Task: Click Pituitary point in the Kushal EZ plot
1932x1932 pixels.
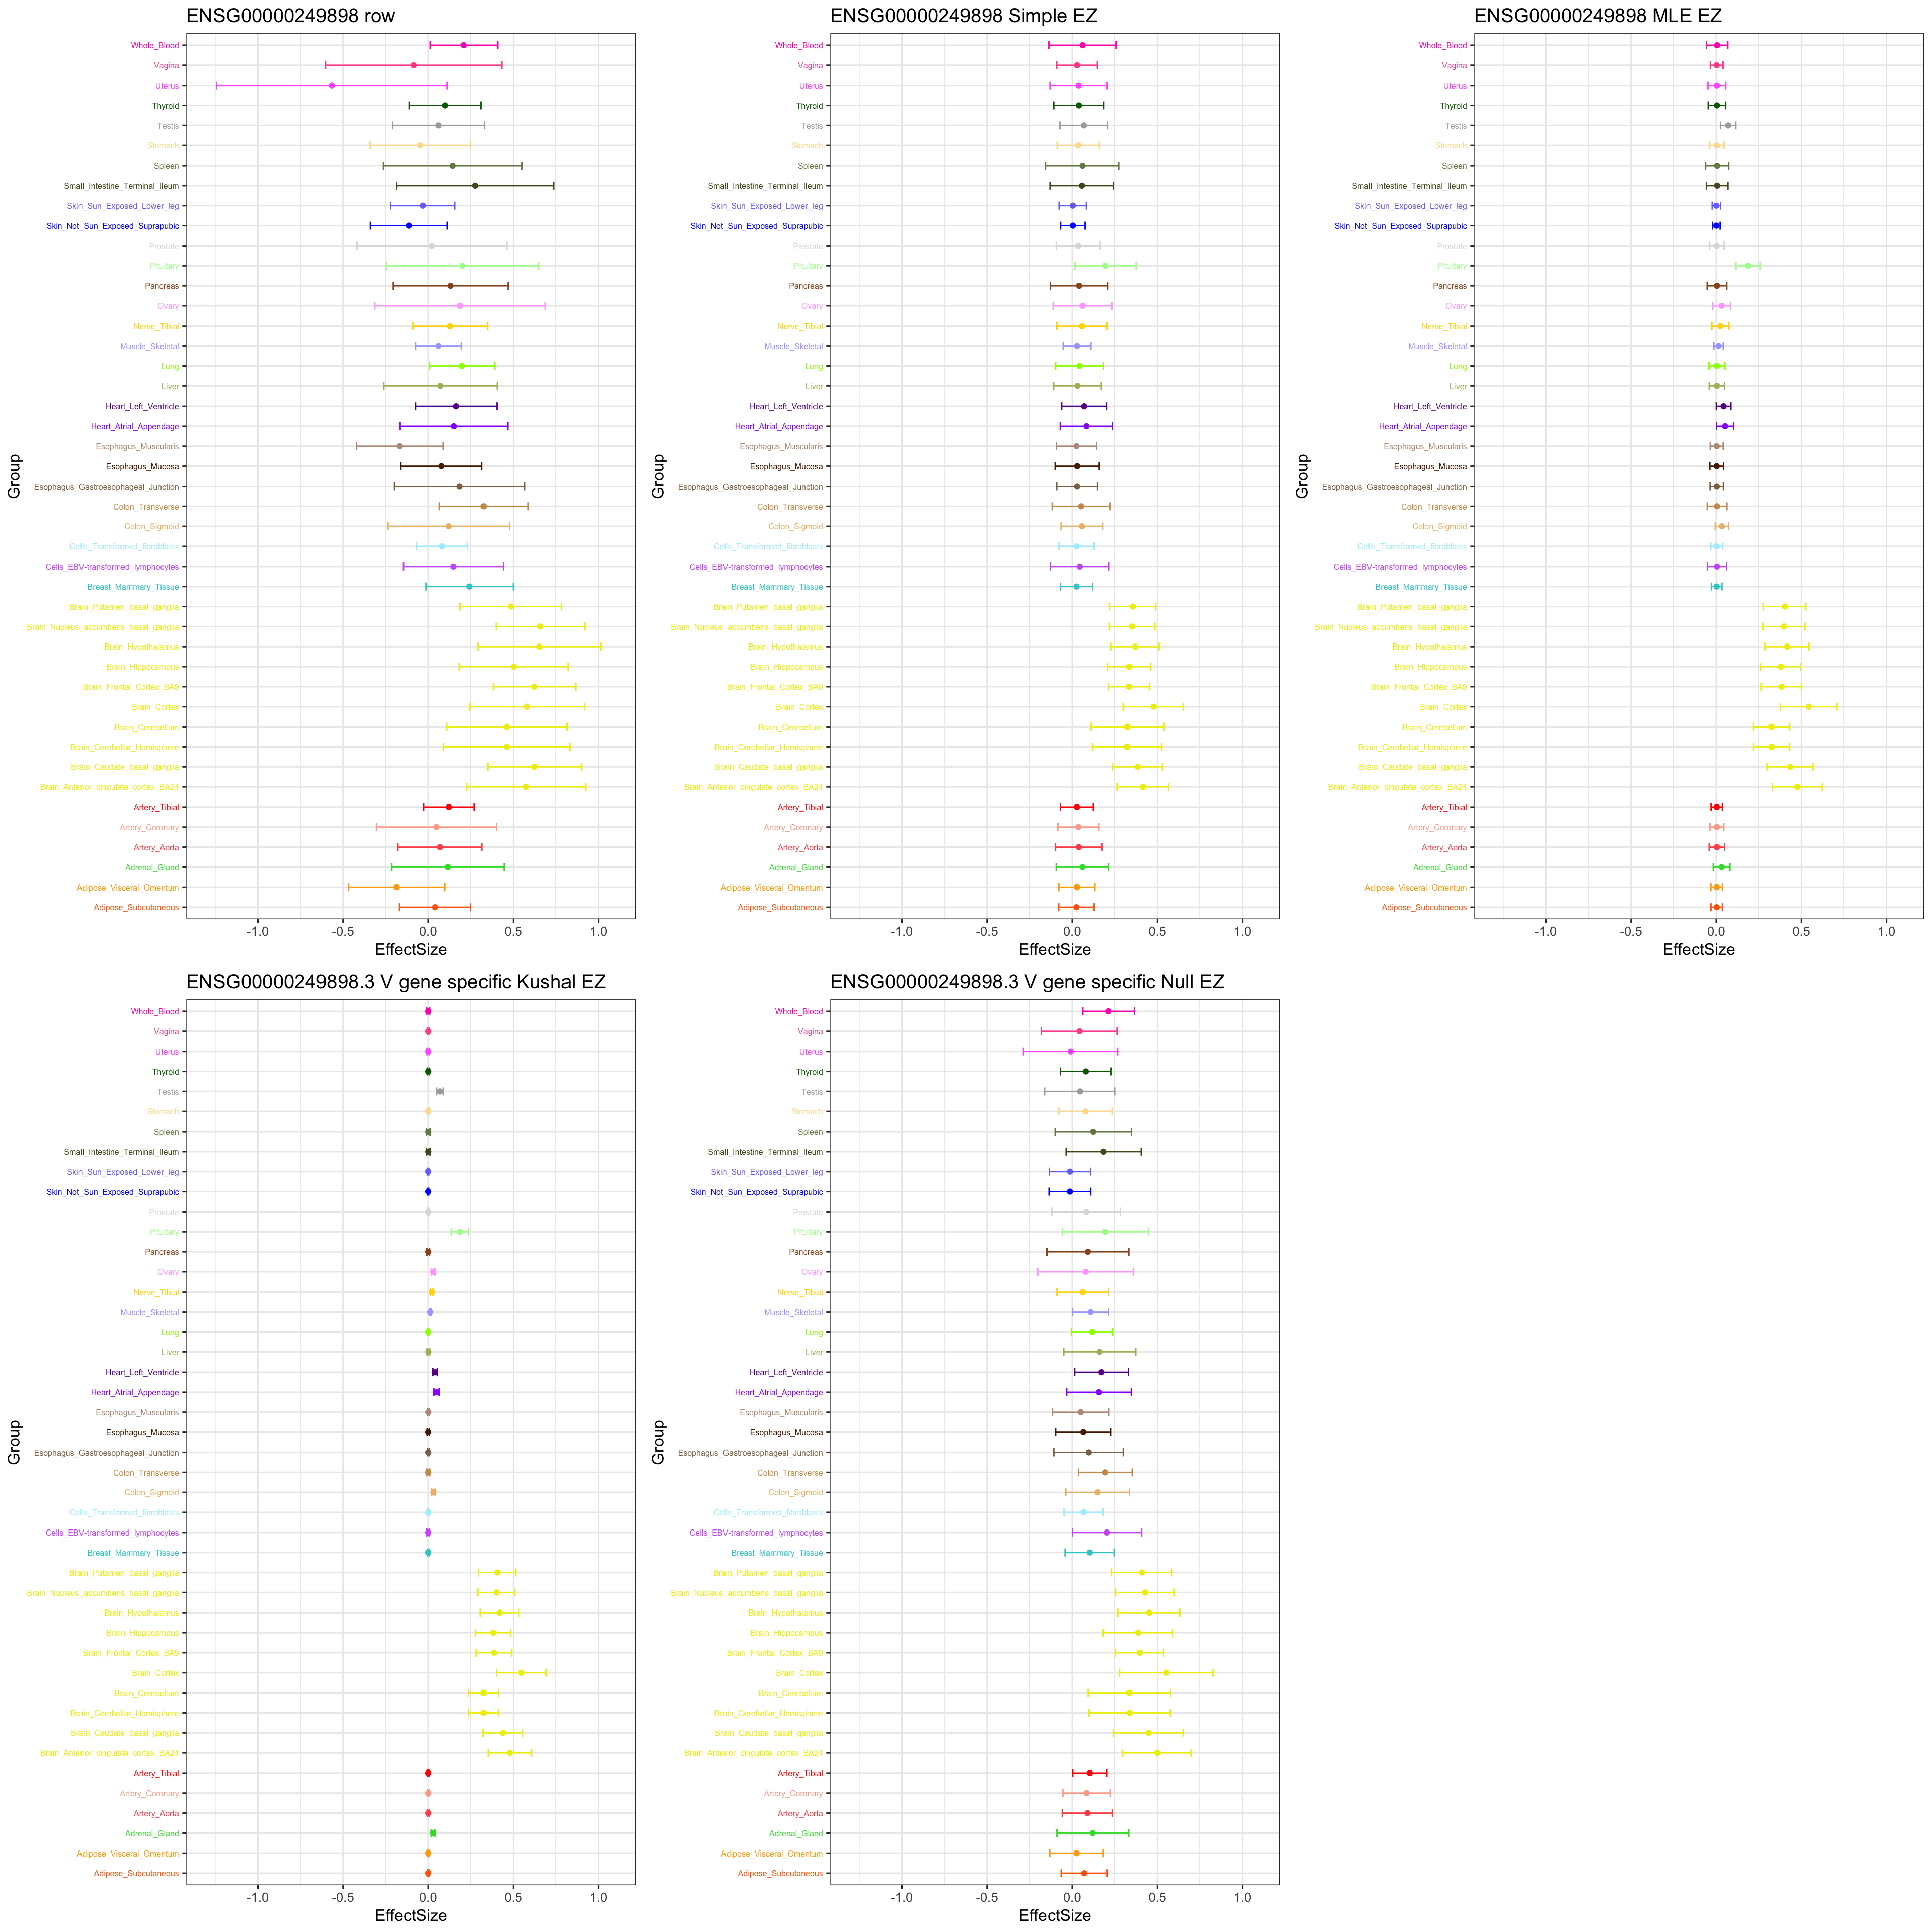Action: coord(460,1232)
